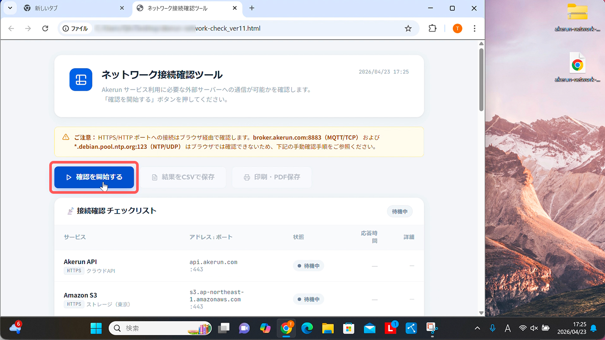Open the tab search dropdown arrow

[10, 8]
